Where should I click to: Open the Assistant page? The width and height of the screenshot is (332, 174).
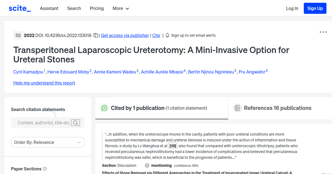[x=49, y=8]
